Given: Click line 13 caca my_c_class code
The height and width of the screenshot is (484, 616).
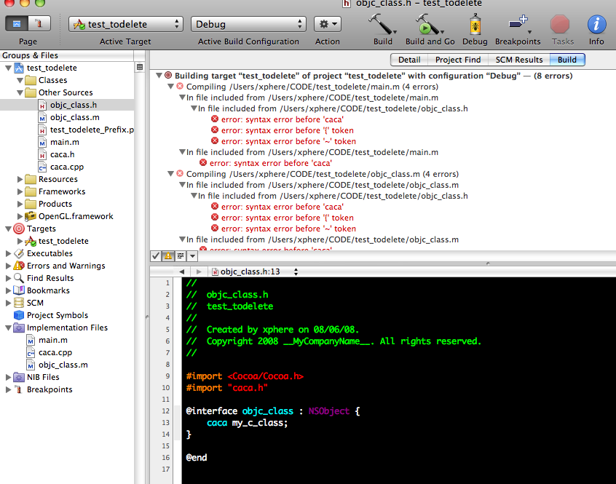Looking at the screenshot, I should pos(247,423).
